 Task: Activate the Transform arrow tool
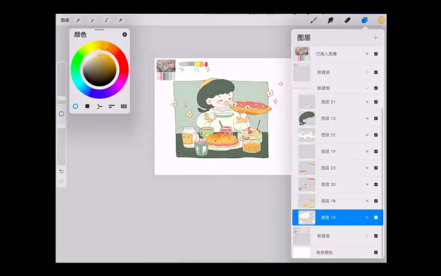coord(120,20)
